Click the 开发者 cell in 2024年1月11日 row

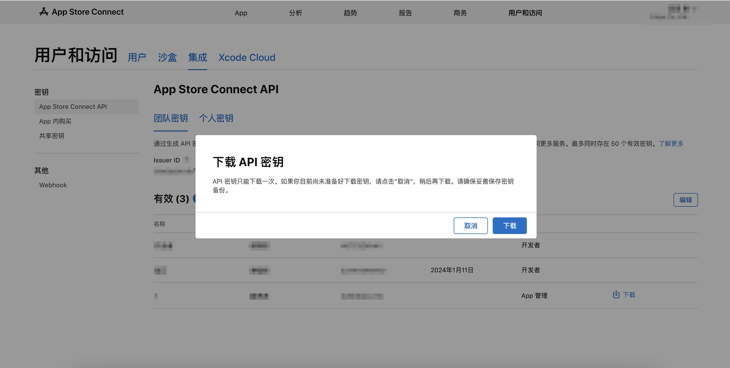point(531,270)
